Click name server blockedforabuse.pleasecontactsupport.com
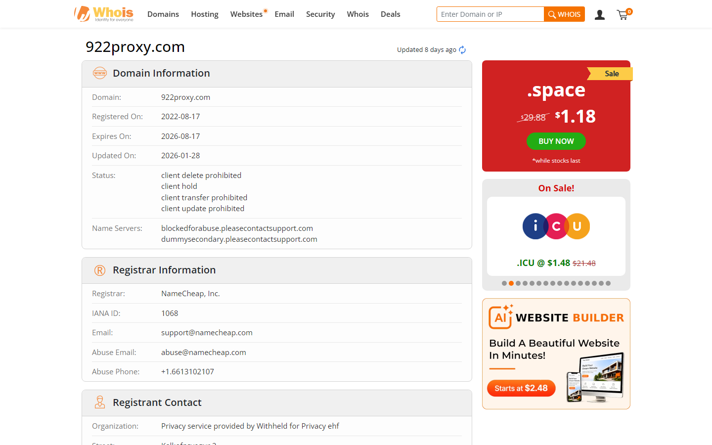Screen dimensions: 712x445 click(x=237, y=228)
